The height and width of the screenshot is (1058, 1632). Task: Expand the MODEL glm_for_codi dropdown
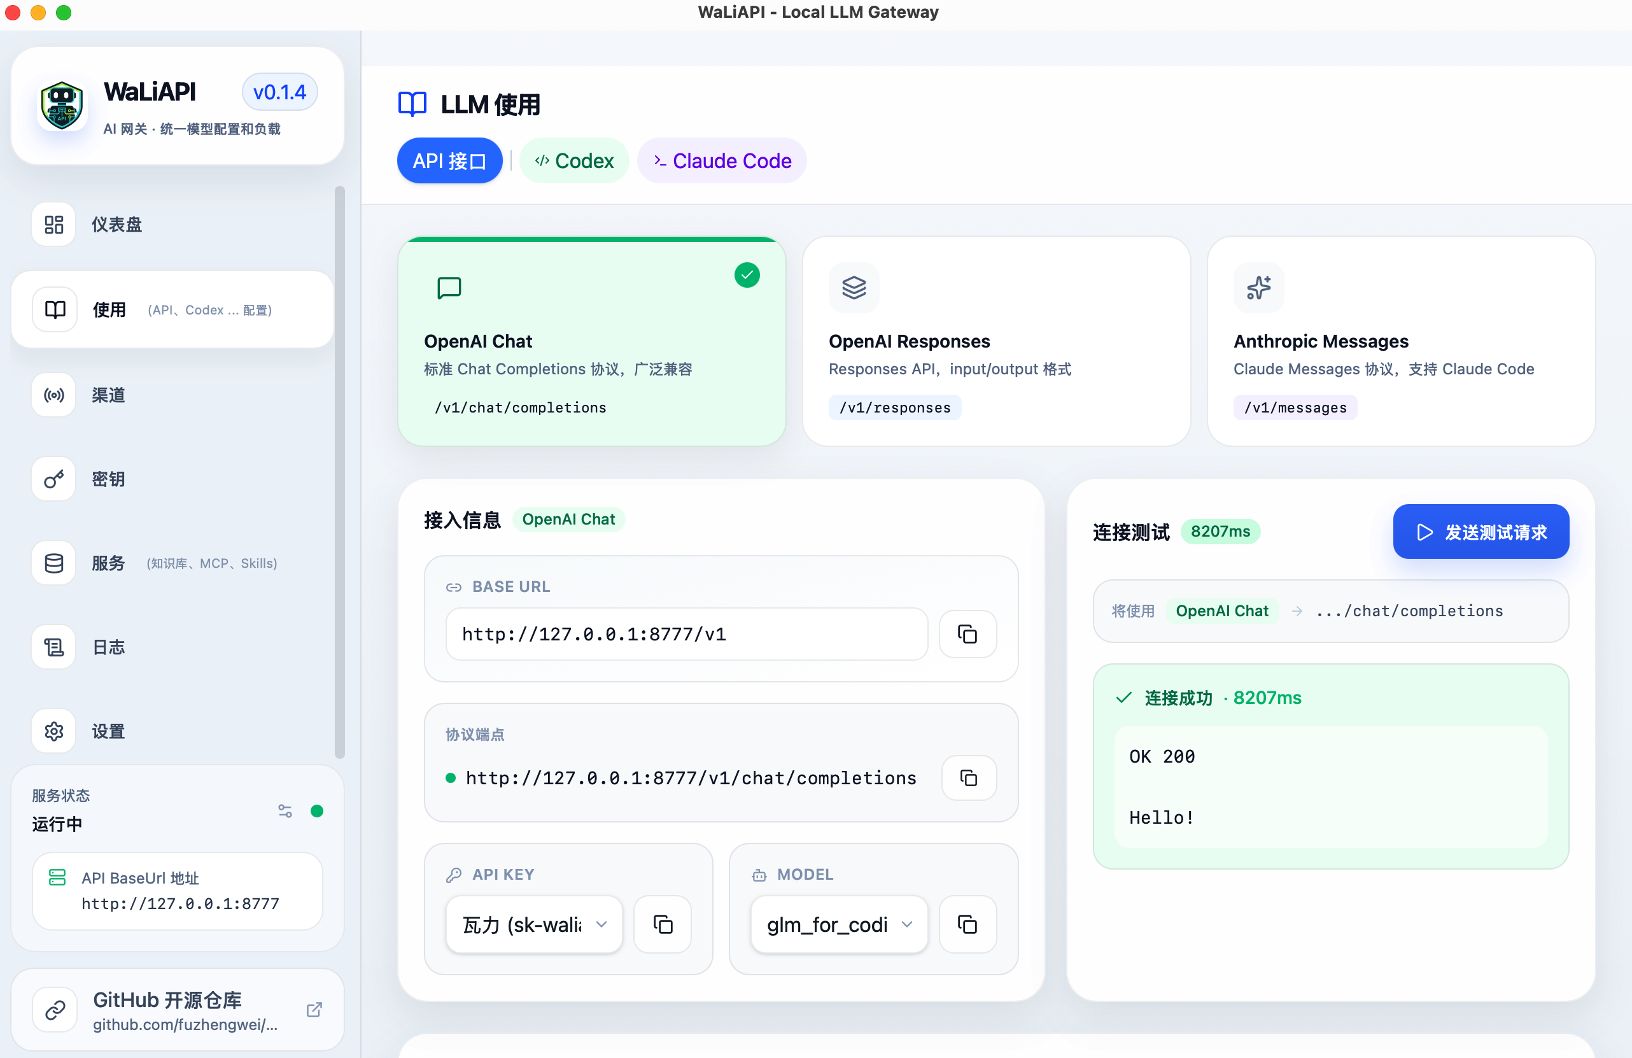(839, 925)
